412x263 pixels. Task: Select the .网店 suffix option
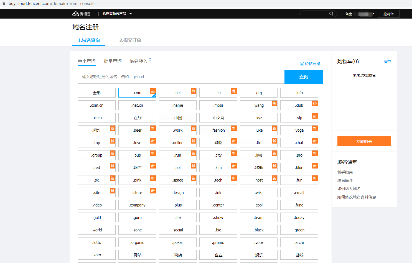click(x=137, y=168)
